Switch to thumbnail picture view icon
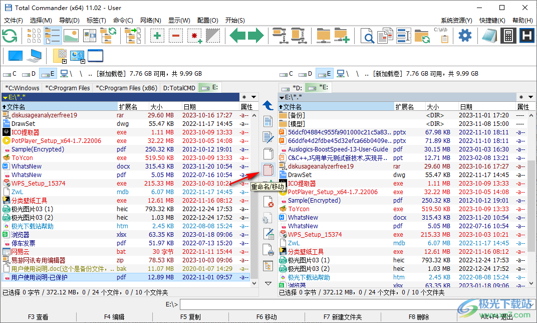Screen dimensions: 537x323 (71, 36)
